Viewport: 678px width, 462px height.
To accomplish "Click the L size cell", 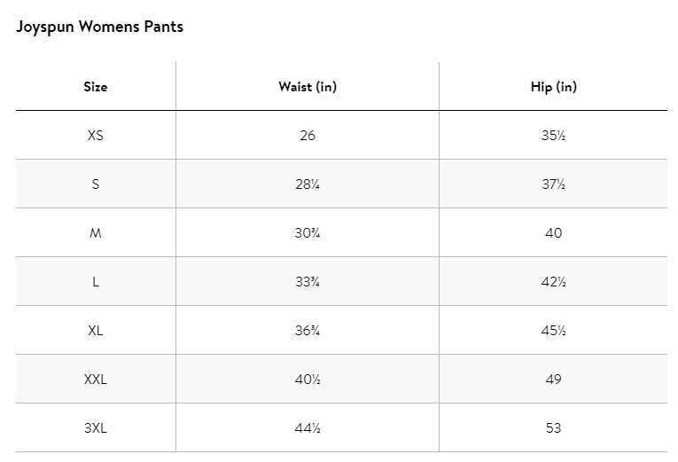I will point(96,282).
